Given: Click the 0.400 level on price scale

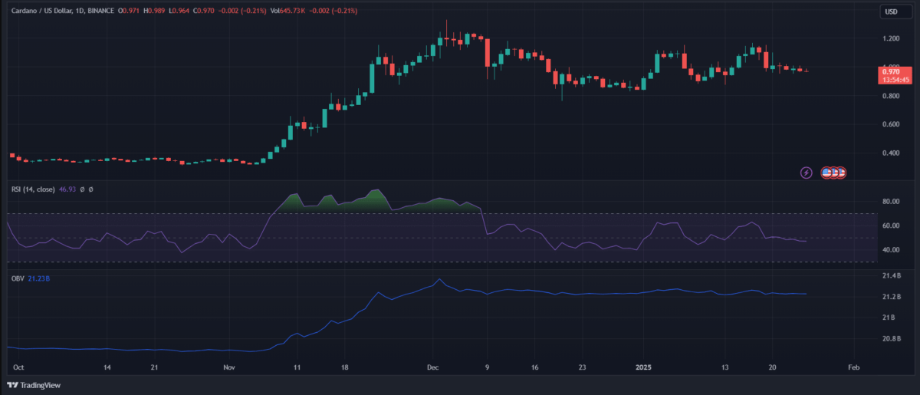Looking at the screenshot, I should tap(890, 153).
